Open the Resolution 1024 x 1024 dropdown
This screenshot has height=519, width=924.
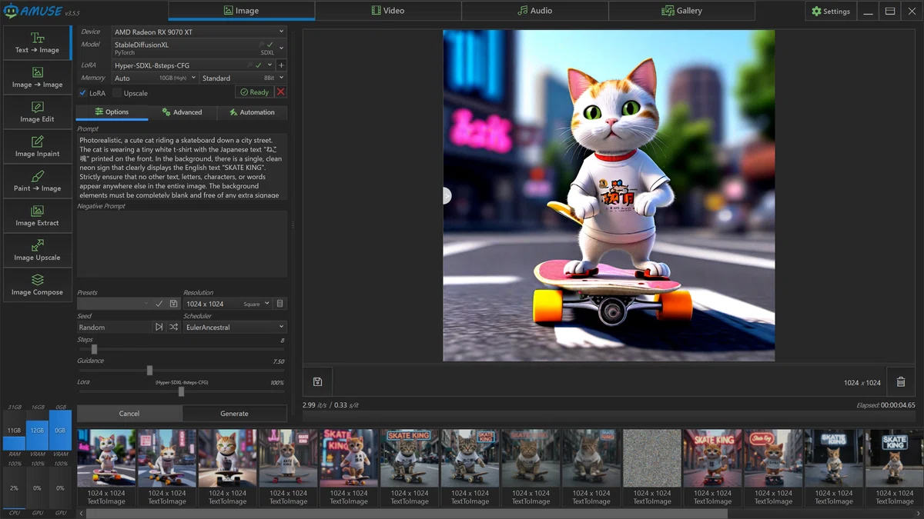[x=228, y=304]
